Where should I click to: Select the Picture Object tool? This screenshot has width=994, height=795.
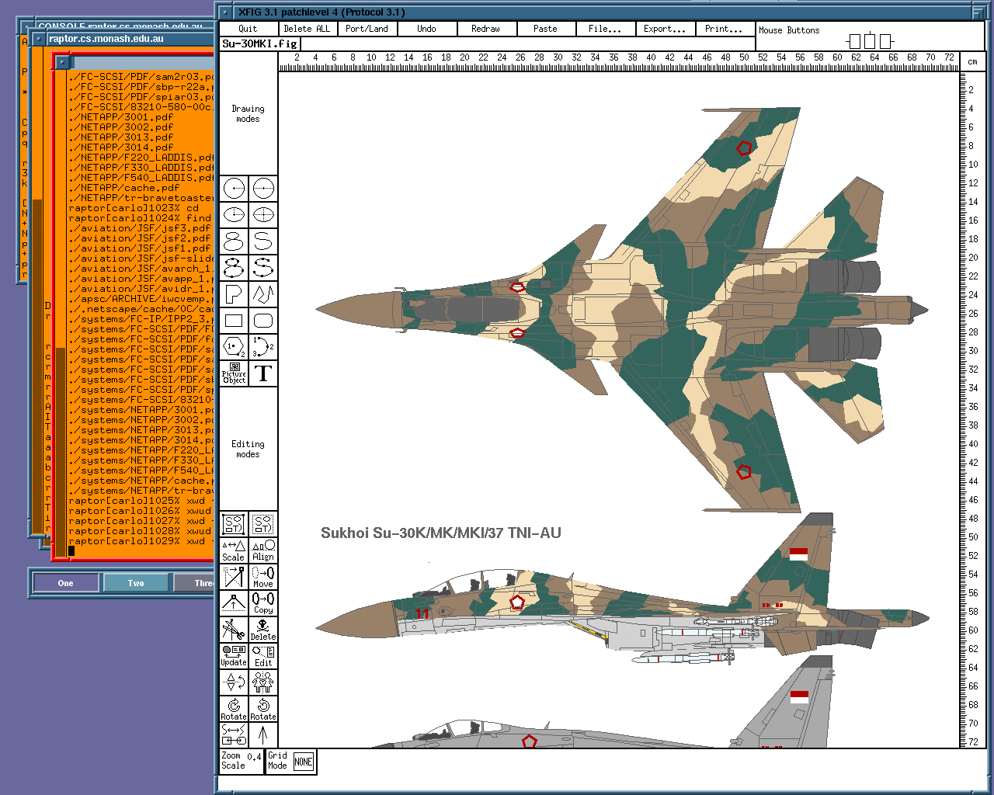tap(235, 373)
